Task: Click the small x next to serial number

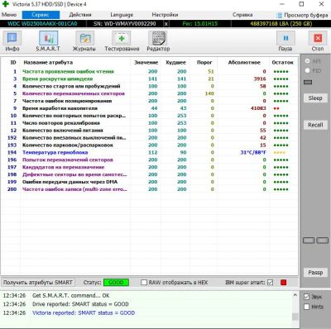Action: (x=166, y=24)
